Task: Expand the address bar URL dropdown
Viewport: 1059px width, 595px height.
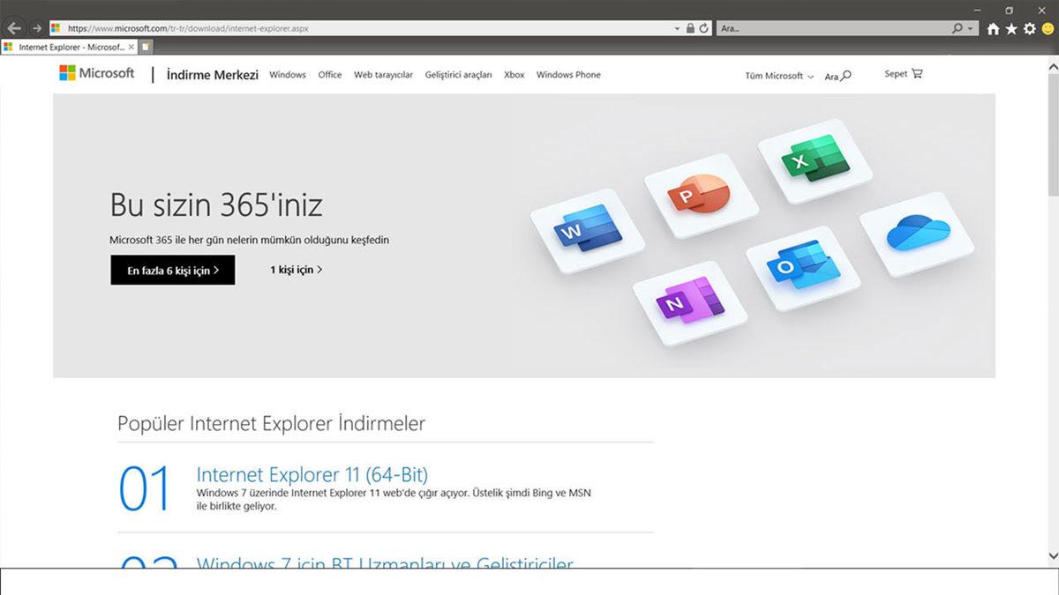Action: click(x=675, y=27)
